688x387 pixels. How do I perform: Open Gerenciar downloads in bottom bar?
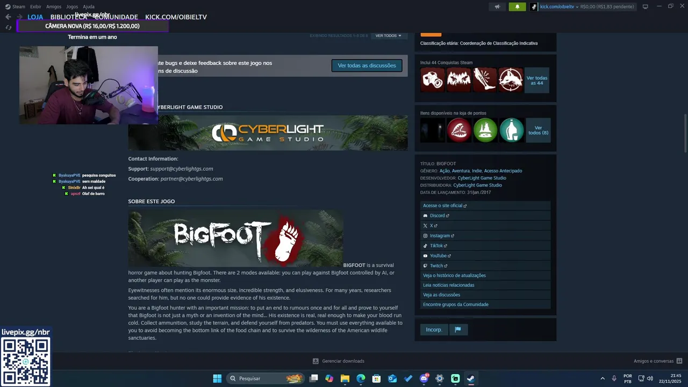coord(339,361)
